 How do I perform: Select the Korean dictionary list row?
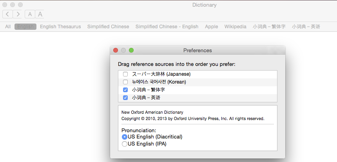point(196,82)
